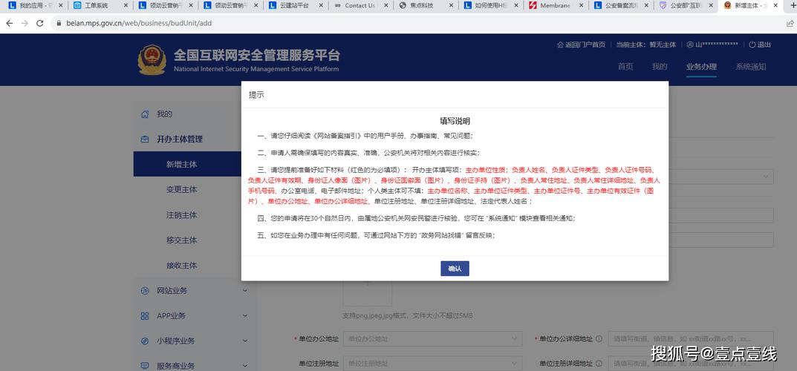The width and height of the screenshot is (797, 371).
Task: Close the 工单系统 browser tab
Action: (x=126, y=6)
